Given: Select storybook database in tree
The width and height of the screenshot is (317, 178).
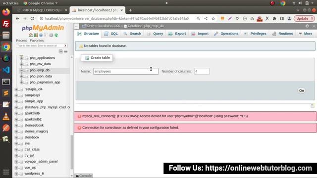Looking at the screenshot, I should 32,137.
